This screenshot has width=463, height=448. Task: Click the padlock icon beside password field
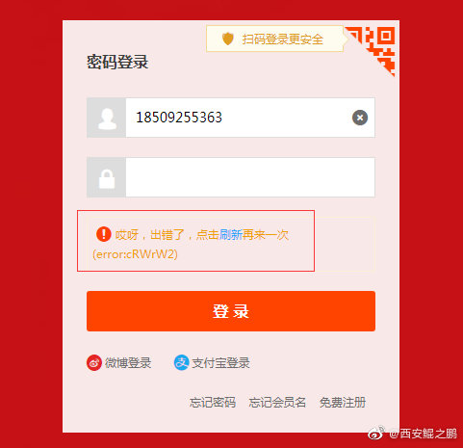(107, 177)
